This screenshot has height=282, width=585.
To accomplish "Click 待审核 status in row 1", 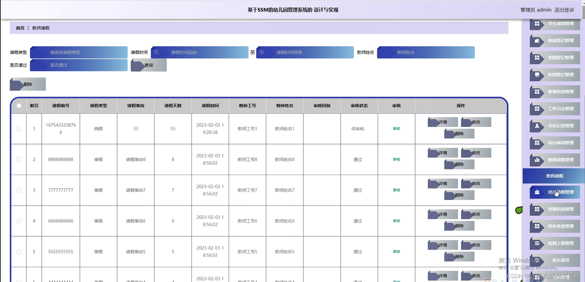I will tap(358, 129).
